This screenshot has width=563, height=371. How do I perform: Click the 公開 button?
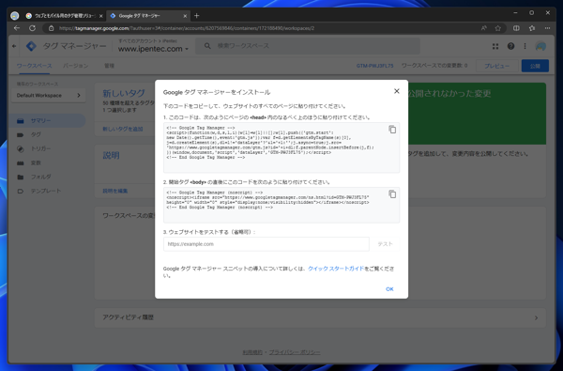pos(535,66)
